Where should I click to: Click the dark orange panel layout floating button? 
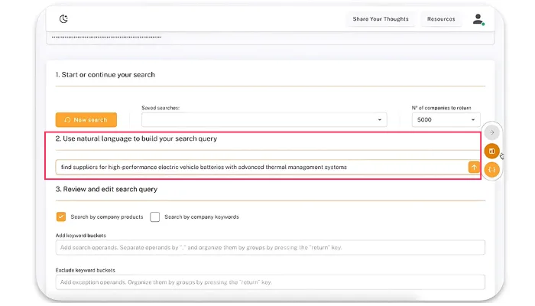(x=491, y=151)
